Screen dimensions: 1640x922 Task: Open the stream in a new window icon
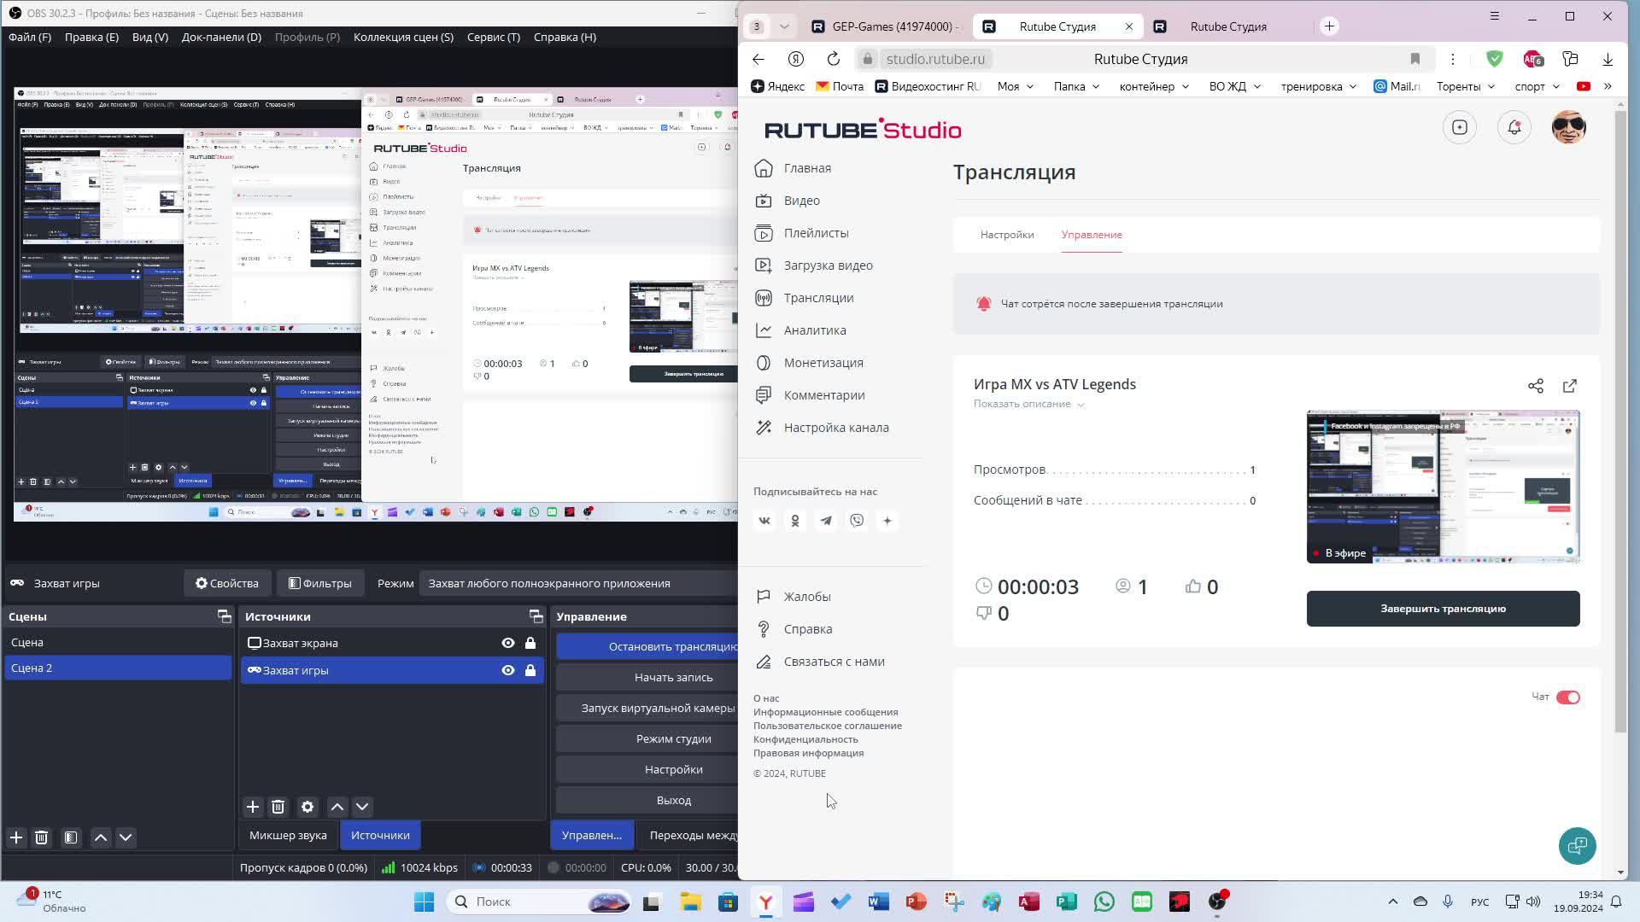[1570, 386]
